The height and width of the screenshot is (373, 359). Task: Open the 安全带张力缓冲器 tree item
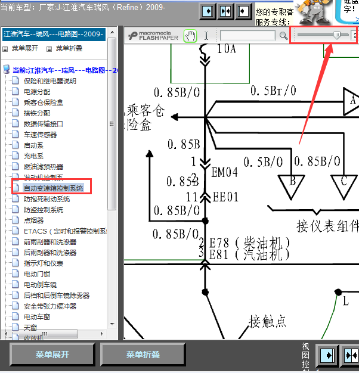[50, 306]
